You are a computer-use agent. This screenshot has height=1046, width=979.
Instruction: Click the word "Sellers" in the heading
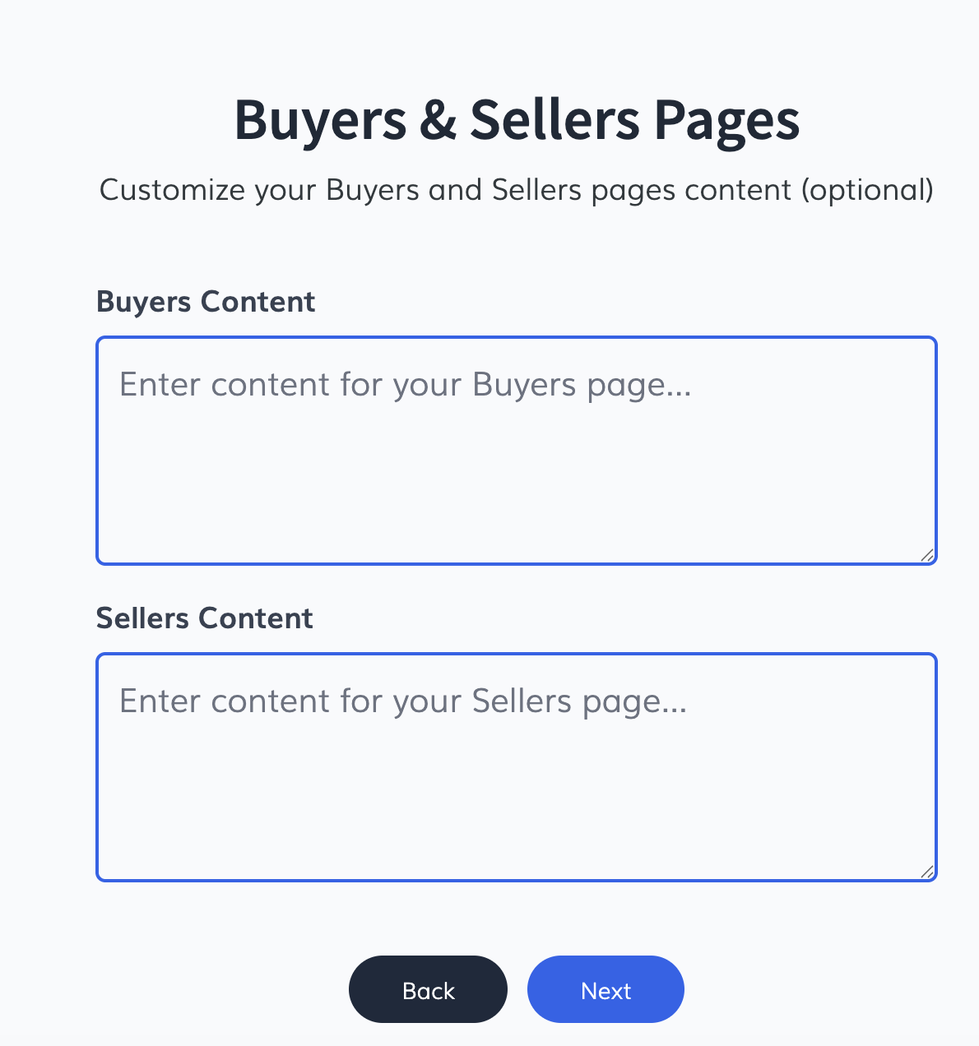(554, 120)
